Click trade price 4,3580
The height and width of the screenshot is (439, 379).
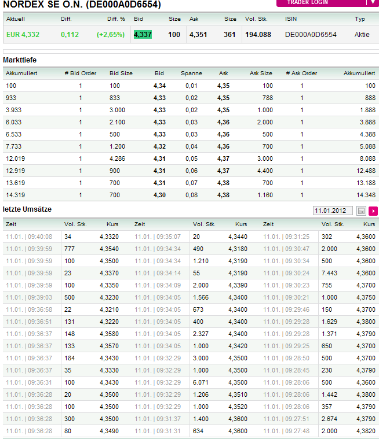[x=109, y=334]
